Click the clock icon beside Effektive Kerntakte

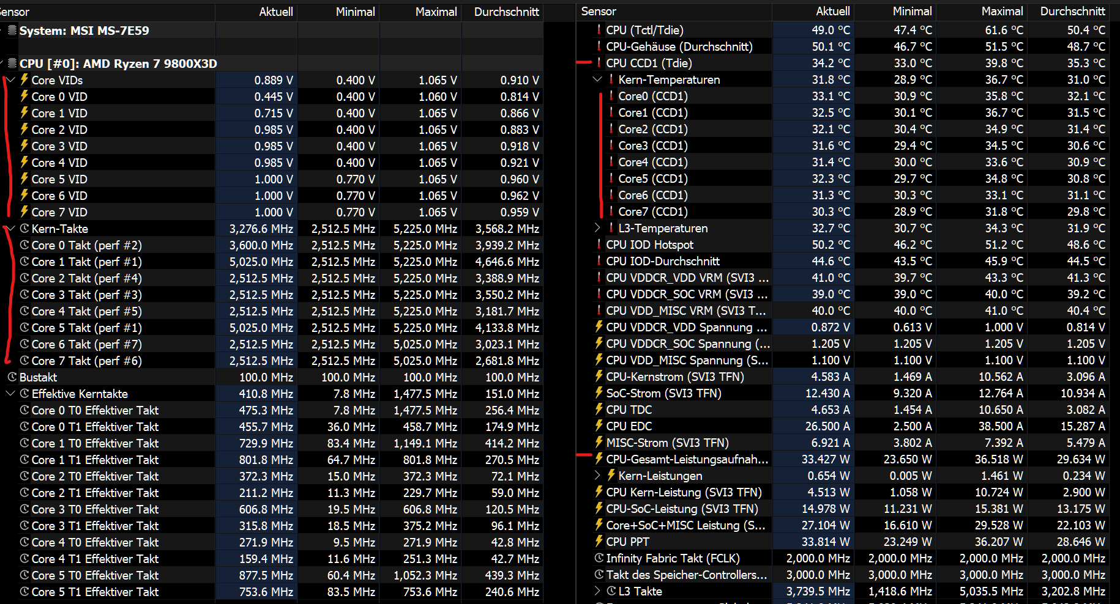click(24, 394)
